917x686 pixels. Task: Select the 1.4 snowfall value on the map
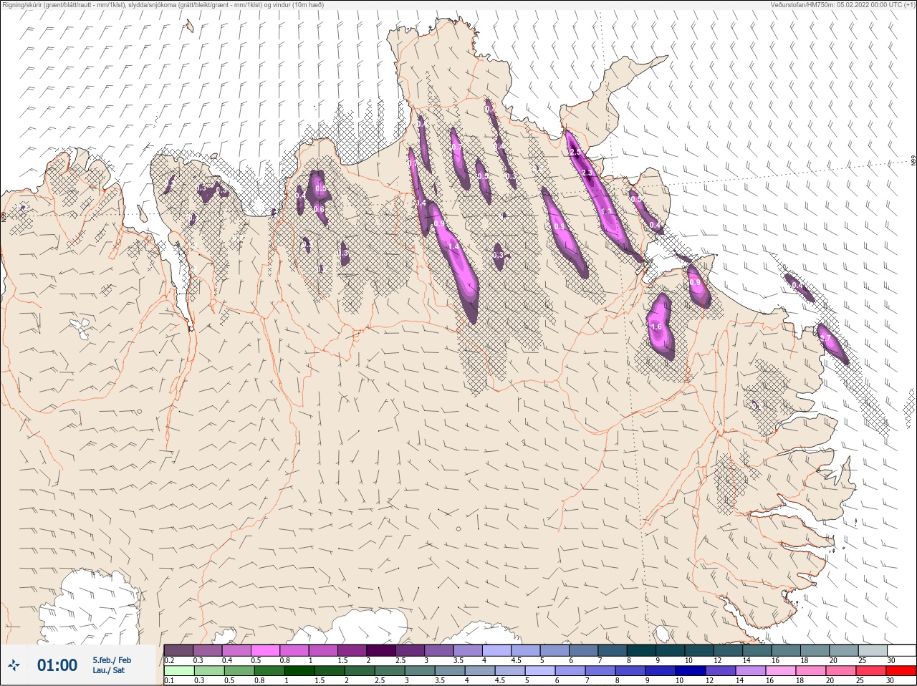pos(453,246)
